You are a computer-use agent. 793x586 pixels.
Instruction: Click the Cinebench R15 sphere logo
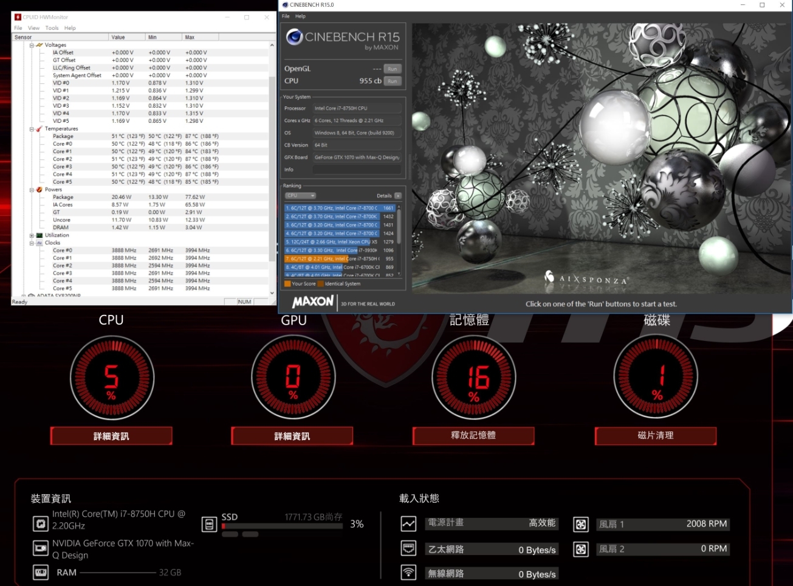(294, 38)
